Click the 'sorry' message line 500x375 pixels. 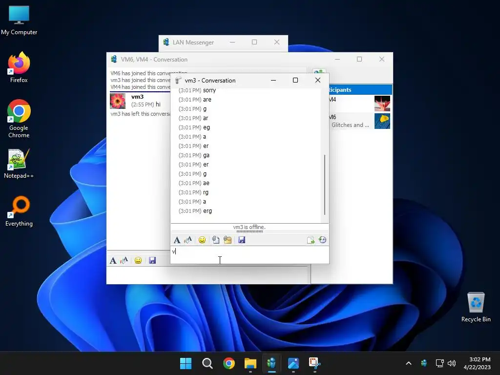point(197,90)
